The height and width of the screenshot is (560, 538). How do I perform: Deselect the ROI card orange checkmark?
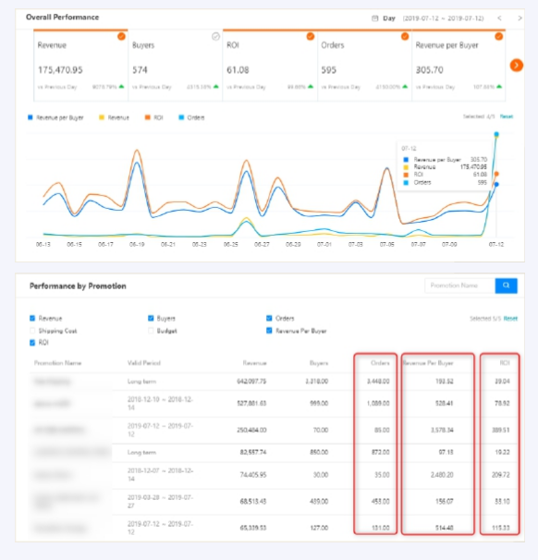tap(311, 36)
